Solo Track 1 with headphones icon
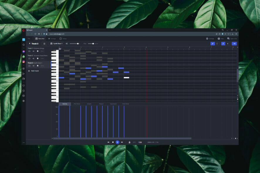The height and width of the screenshot is (173, 260). pyautogui.click(x=29, y=51)
